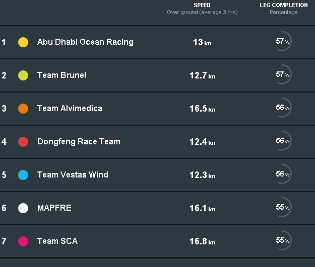Click Dongfeng Race Team red dot

pos(23,142)
